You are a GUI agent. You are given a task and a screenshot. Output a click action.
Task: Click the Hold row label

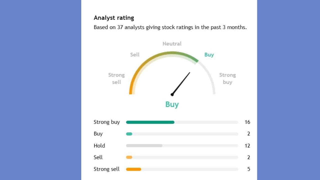pyautogui.click(x=99, y=146)
